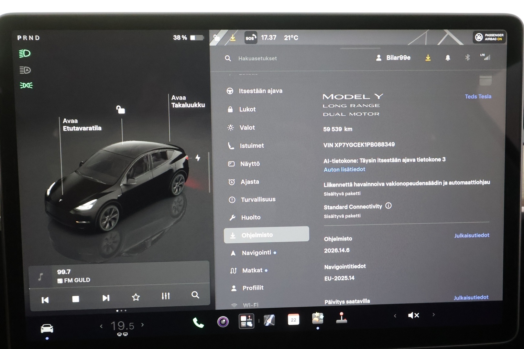524x349 pixels.
Task: Open the Huolto settings
Action: [245, 217]
